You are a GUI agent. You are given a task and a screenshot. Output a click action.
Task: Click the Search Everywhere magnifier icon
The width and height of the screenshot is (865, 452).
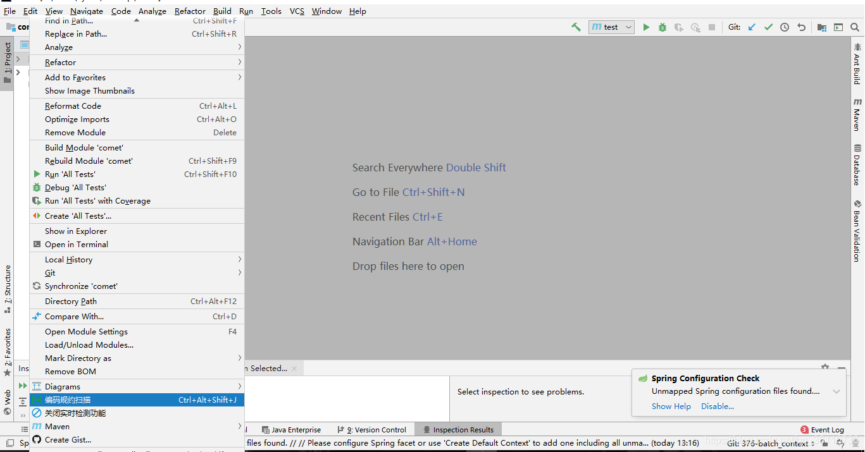point(855,27)
